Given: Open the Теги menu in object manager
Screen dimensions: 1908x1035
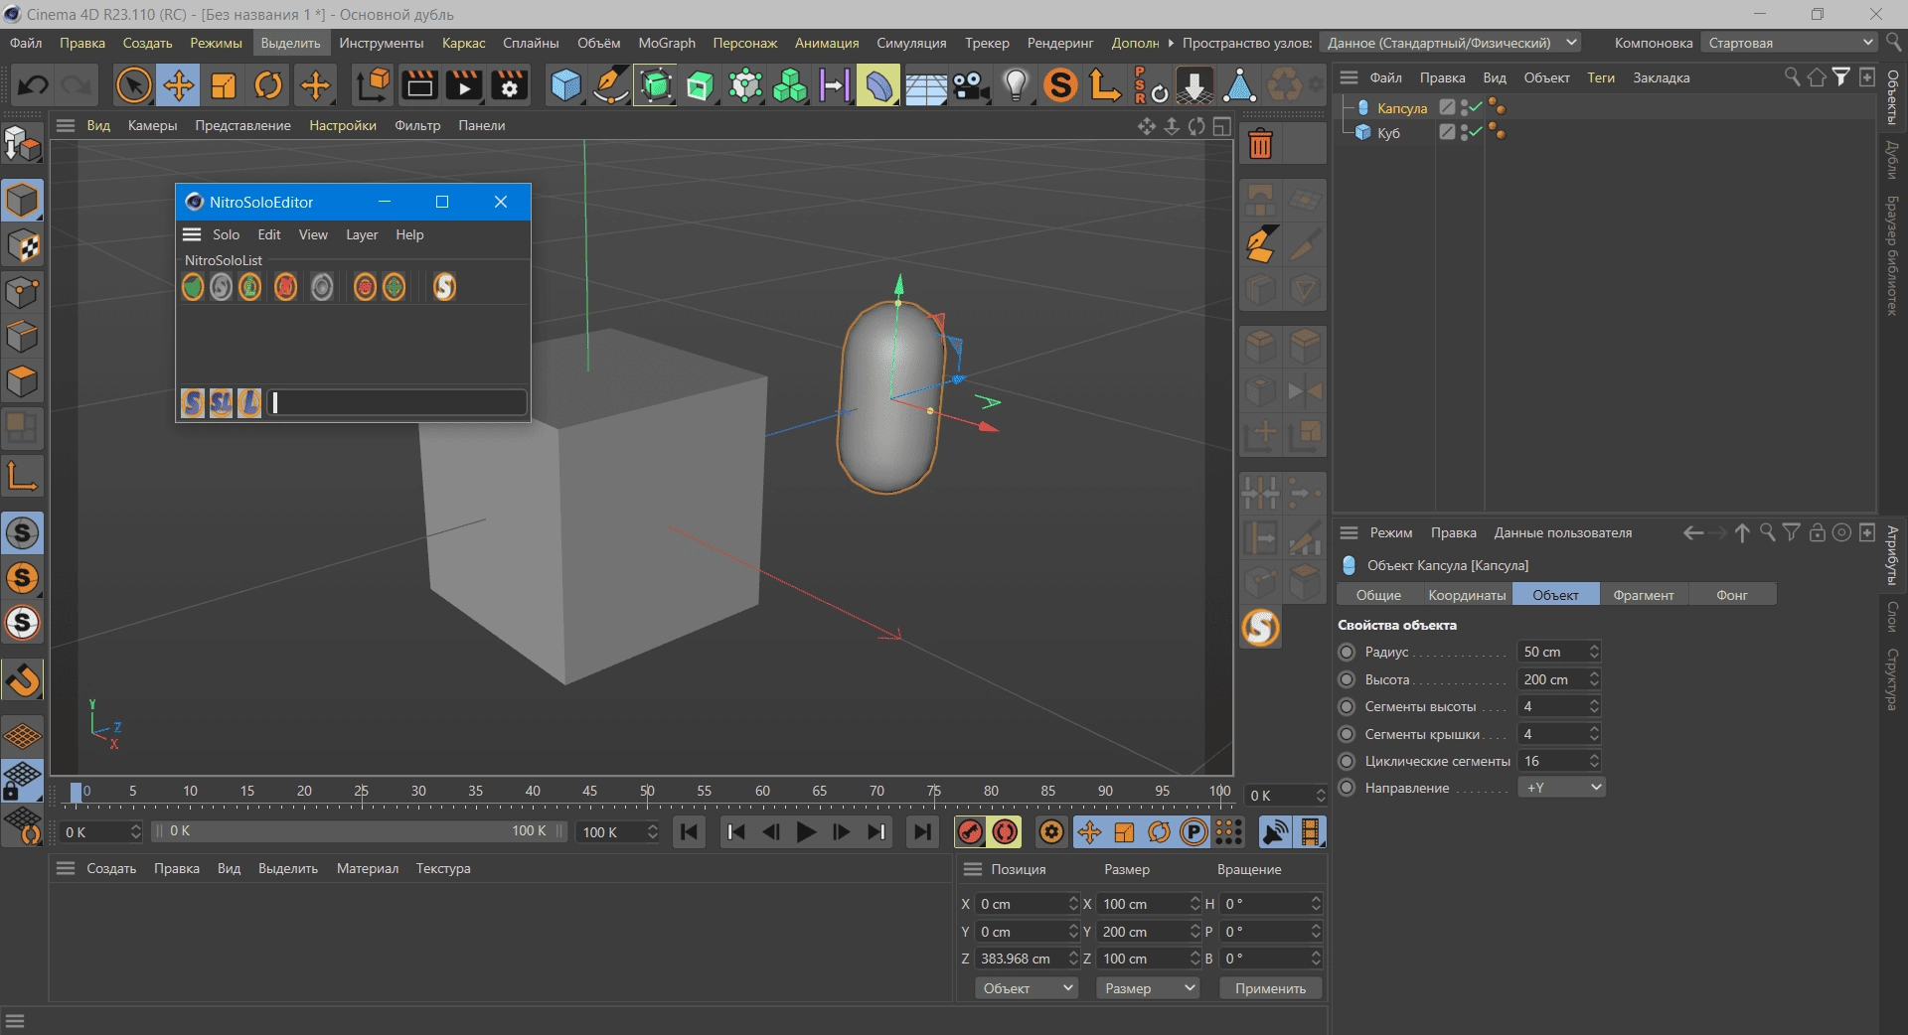Looking at the screenshot, I should [1600, 77].
